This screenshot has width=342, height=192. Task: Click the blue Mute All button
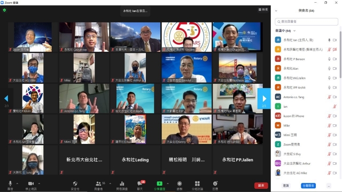[x=308, y=186]
